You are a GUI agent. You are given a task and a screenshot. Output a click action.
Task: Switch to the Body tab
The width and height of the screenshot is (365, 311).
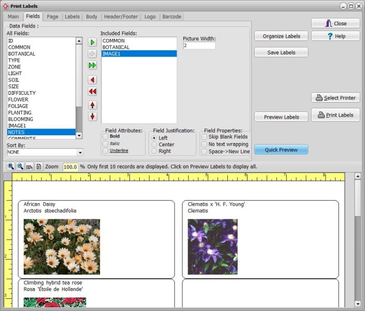pos(92,17)
